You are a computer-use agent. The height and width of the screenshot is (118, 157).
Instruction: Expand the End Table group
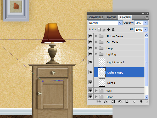[x=96, y=42]
